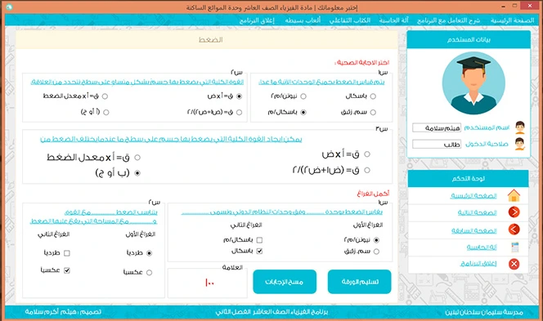Select ق=أ×ض radio in question 2
Screen dimensions: 543x321
click(239, 96)
